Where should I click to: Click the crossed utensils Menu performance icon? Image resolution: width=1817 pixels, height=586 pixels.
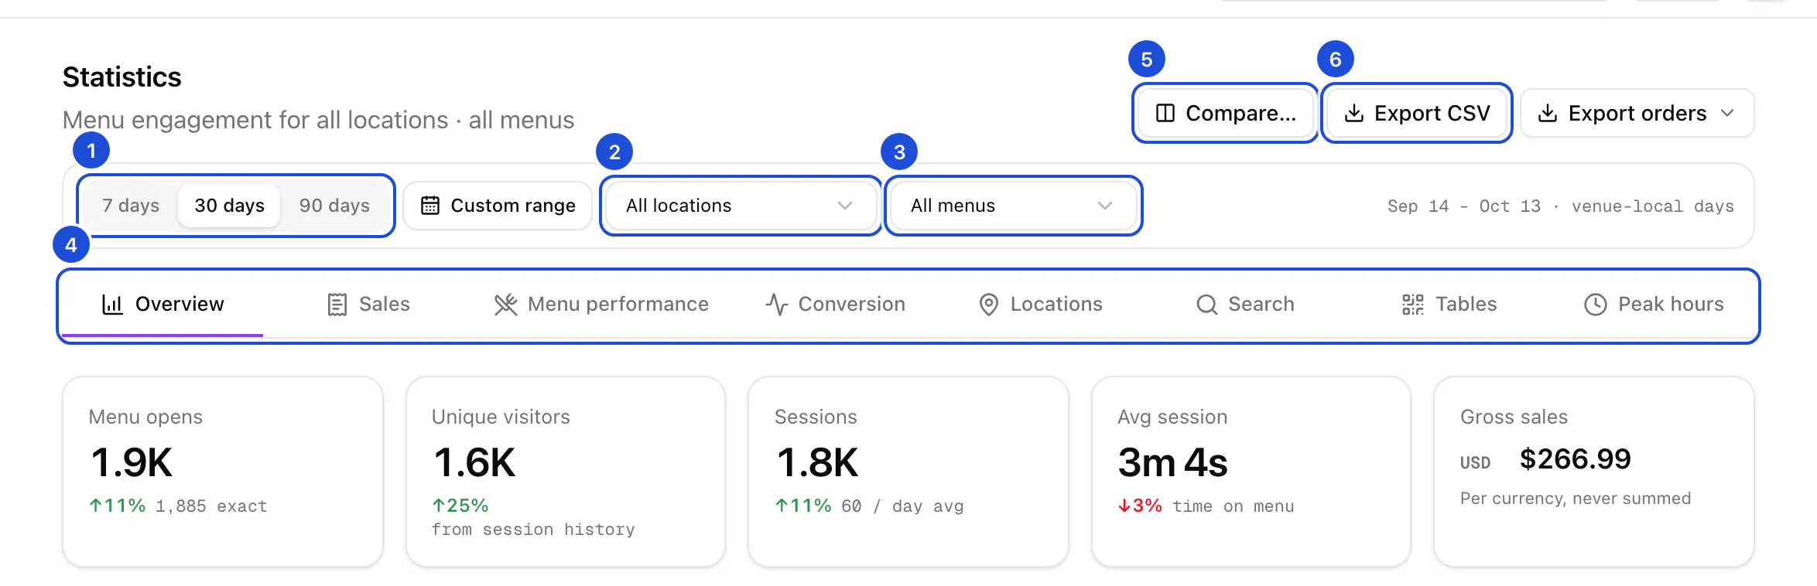coord(506,305)
